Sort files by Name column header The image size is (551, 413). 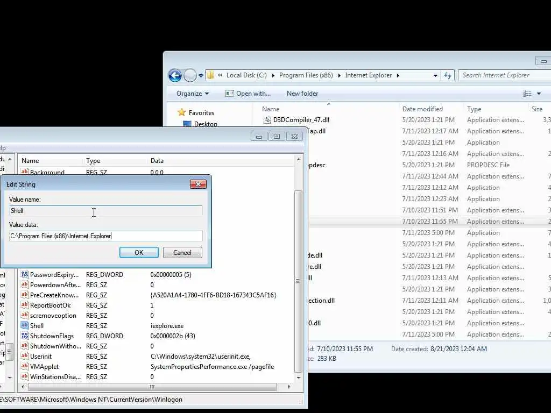pos(271,109)
